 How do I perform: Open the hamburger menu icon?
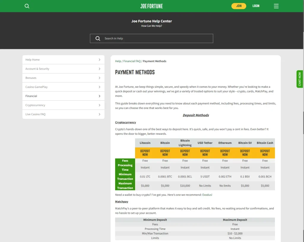(276, 6)
